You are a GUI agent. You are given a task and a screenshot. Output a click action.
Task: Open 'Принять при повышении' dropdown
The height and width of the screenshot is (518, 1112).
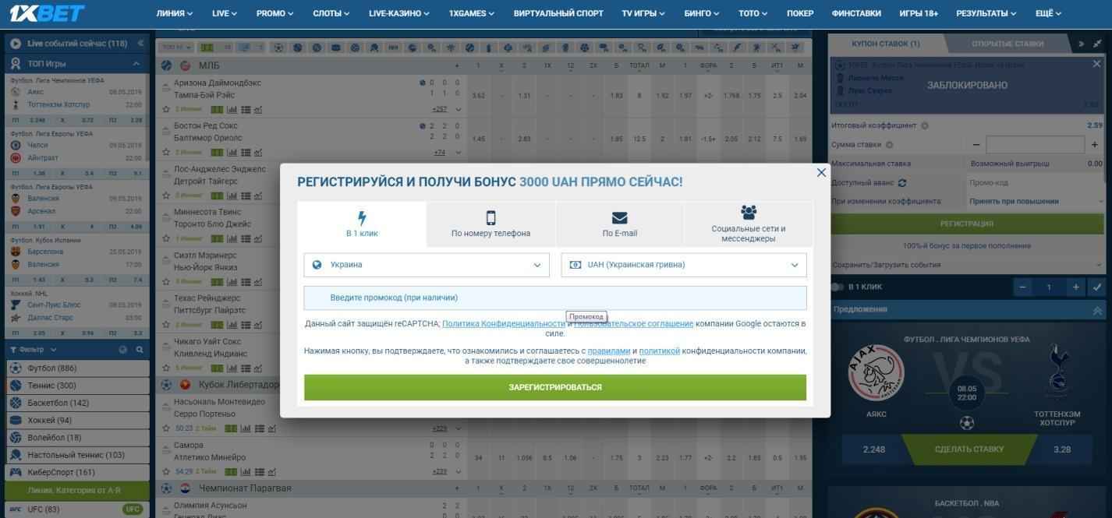(1036, 201)
